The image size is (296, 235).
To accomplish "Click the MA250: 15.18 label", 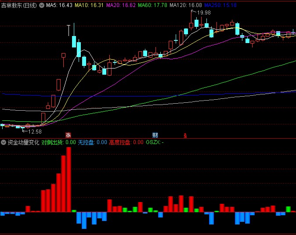I will point(220,5).
